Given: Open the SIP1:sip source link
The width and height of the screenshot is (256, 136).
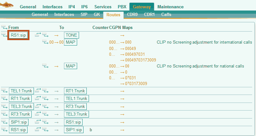Looking at the screenshot, I should coord(19,122).
